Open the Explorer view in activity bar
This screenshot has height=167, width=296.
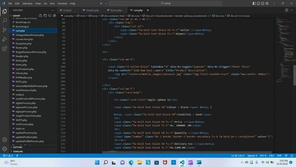(5, 12)
